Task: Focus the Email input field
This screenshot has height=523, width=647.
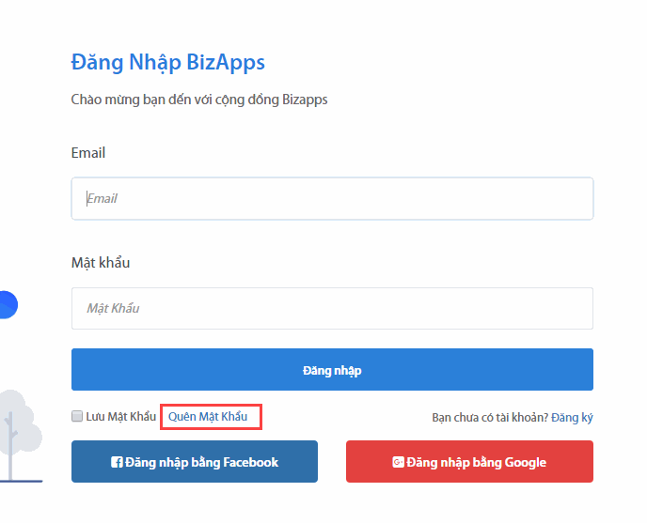Action: tap(332, 199)
